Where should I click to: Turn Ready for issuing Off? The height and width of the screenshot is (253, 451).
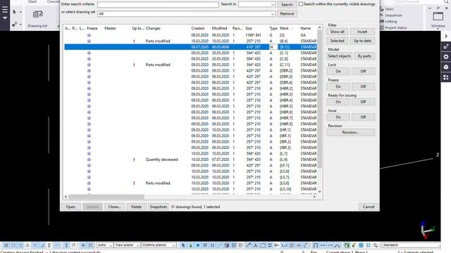tap(363, 101)
